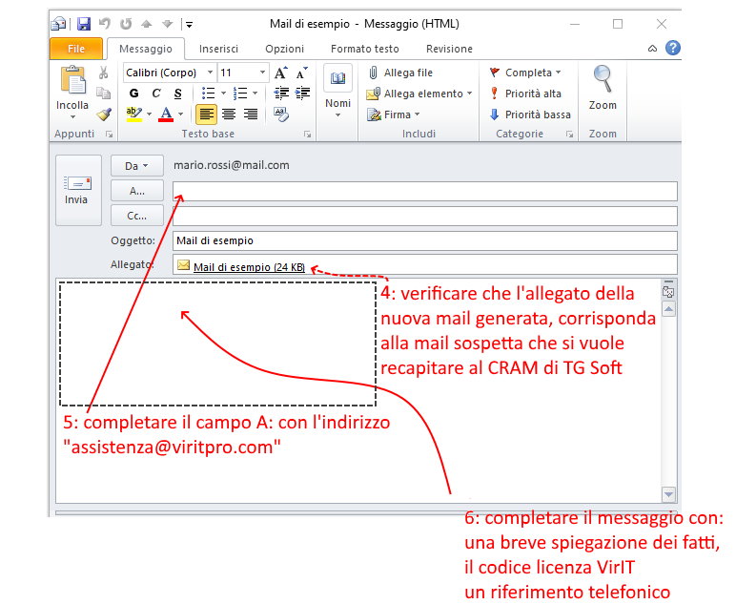Open font color dropdown arrow

(181, 115)
